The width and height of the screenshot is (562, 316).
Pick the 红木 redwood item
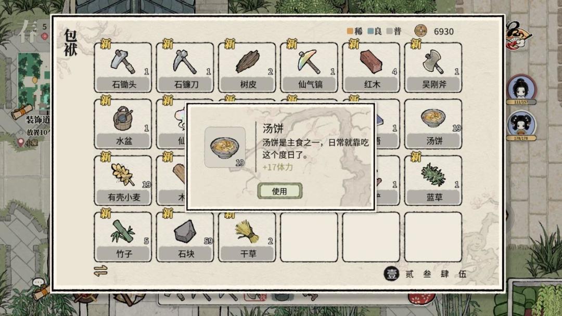click(371, 67)
